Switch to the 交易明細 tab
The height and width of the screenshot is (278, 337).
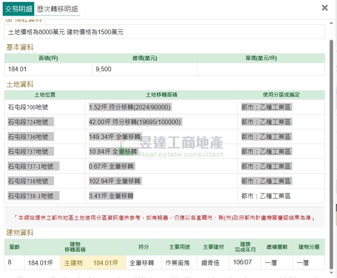pyautogui.click(x=18, y=9)
